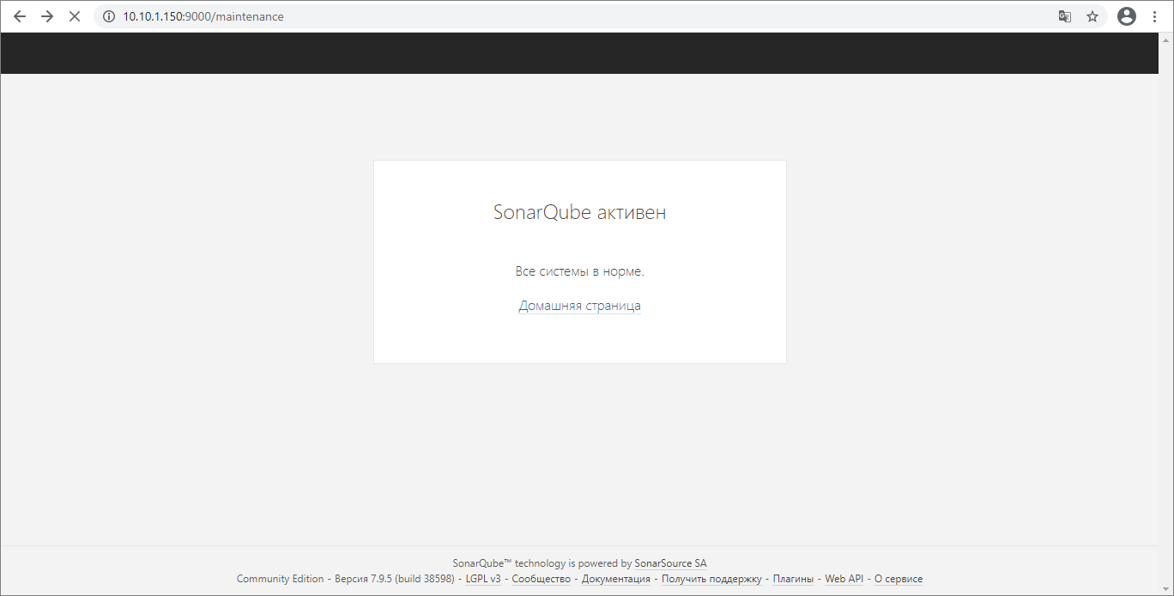Select the Community Edition text
Viewport: 1174px width, 596px height.
click(x=281, y=579)
